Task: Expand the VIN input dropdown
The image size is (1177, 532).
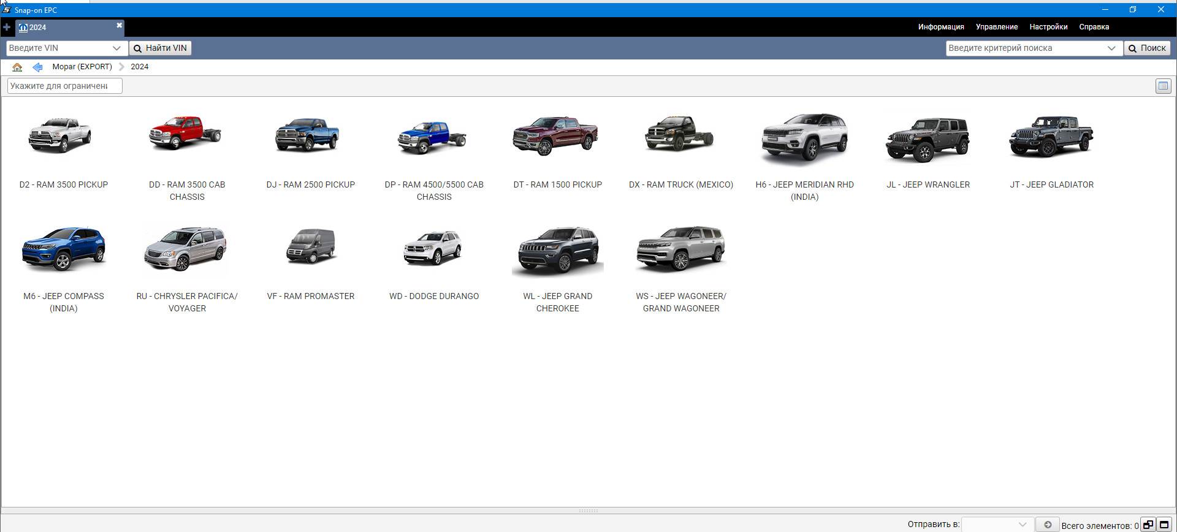Action: [116, 48]
